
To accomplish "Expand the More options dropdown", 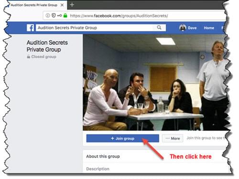I will (x=173, y=138).
